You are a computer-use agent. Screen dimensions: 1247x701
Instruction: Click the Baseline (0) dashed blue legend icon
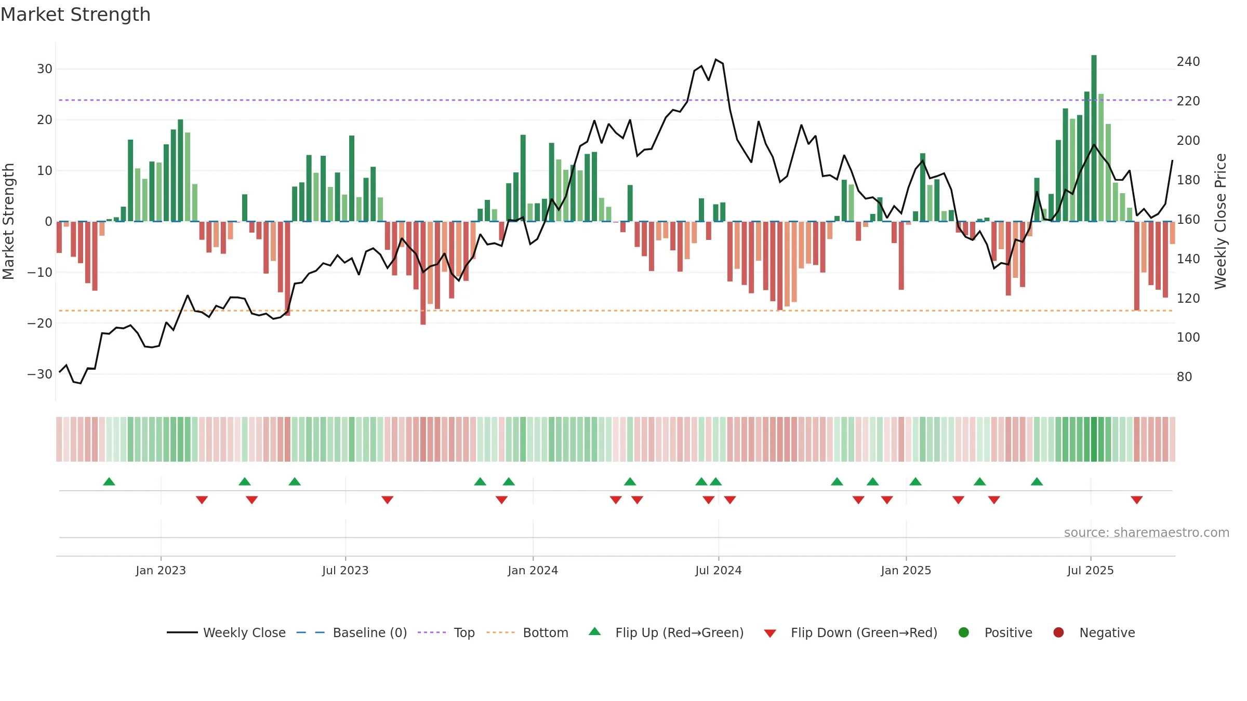310,632
